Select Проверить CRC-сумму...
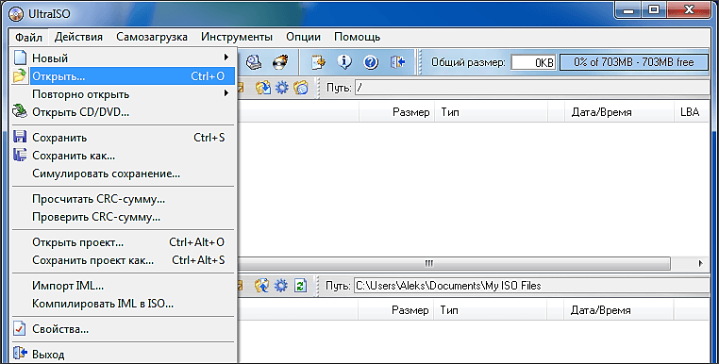This screenshot has width=719, height=364. tap(123, 217)
